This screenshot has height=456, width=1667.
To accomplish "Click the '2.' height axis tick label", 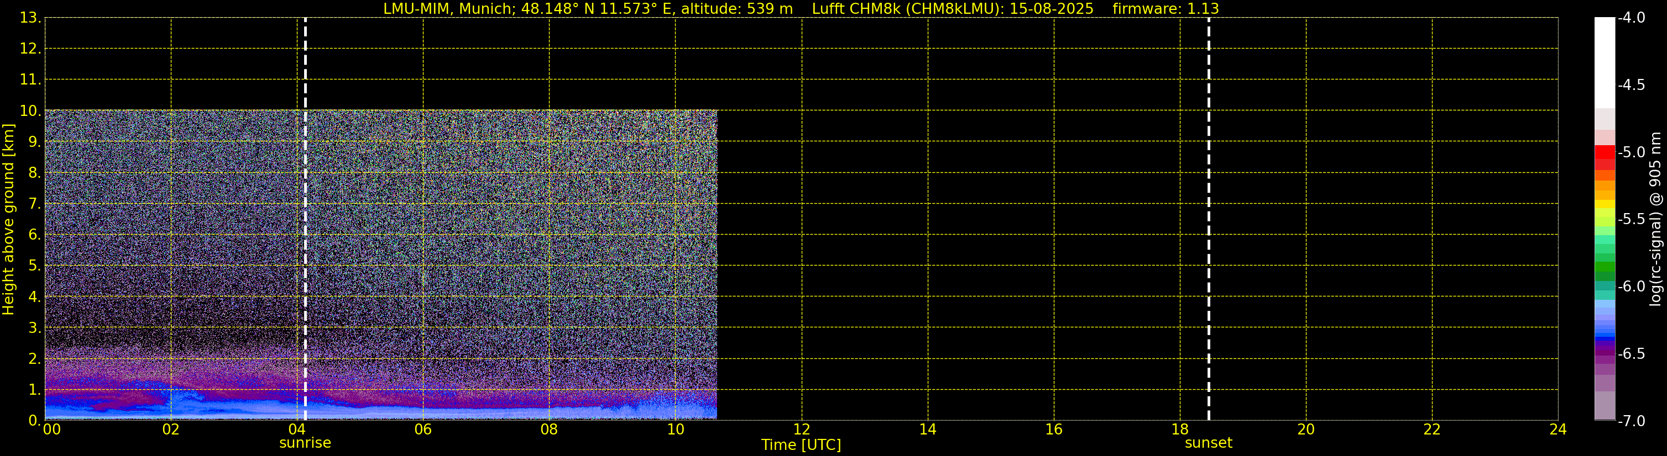I will (34, 359).
